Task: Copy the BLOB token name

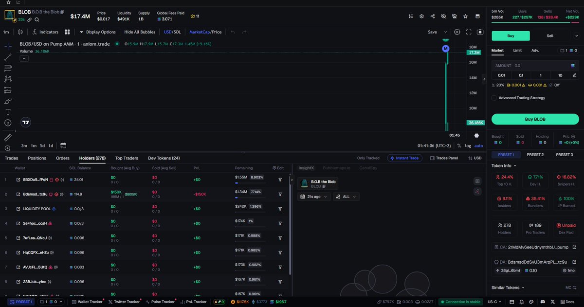Action: tap(62, 11)
